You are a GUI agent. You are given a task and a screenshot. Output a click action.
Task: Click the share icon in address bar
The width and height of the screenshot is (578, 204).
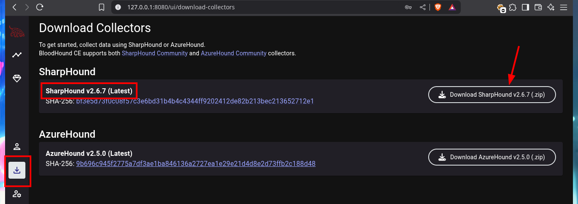(x=422, y=7)
